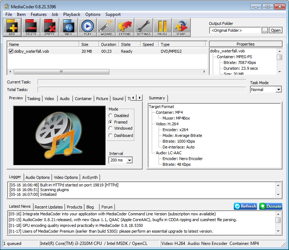Switch to the Audio Options tab
289x250 pixels.
click(x=38, y=177)
